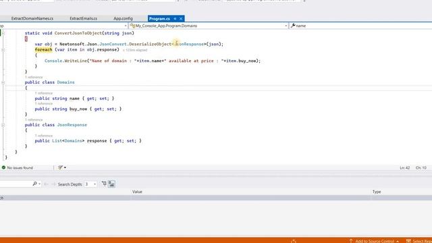This screenshot has width=432, height=243.
Task: Click the pin watch tool icon
Action: point(104,184)
